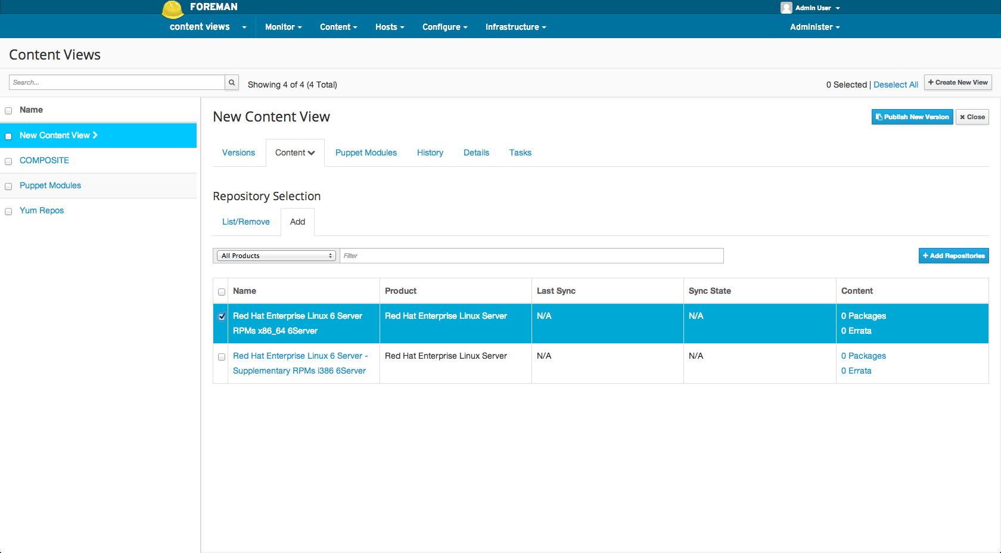The width and height of the screenshot is (1001, 553).
Task: Open the Details tab
Action: (476, 153)
